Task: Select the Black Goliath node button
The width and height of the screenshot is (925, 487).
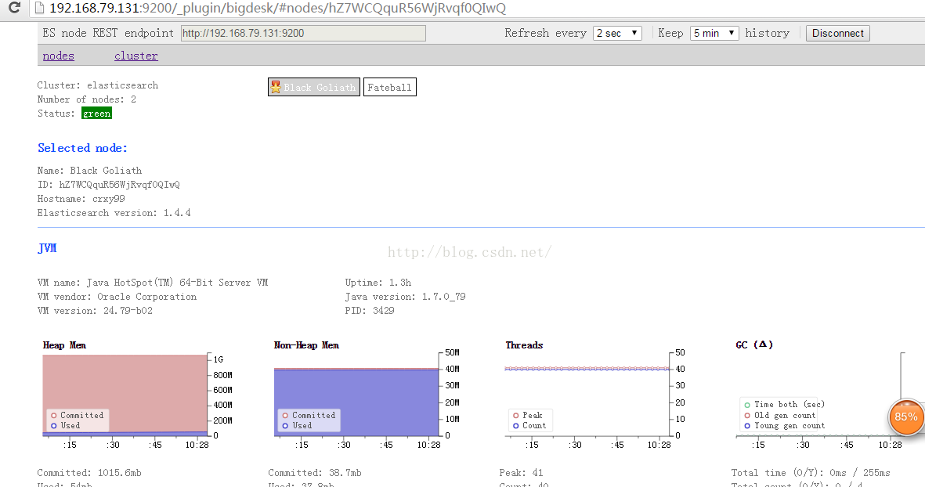Action: click(x=314, y=87)
